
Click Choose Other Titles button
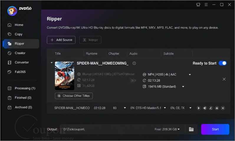coord(74,96)
